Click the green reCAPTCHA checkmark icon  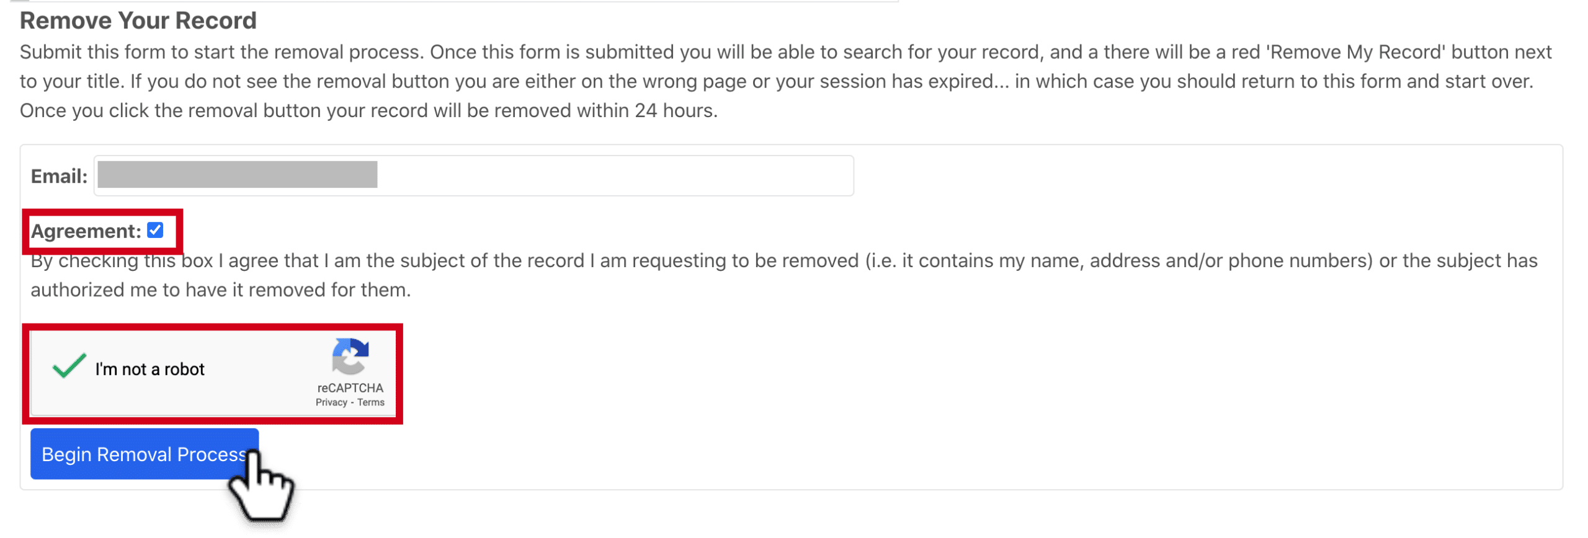coord(69,366)
